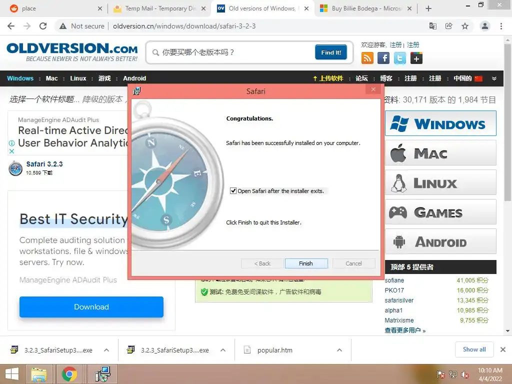Open the Safari 3.2.3 title link

tap(44, 164)
